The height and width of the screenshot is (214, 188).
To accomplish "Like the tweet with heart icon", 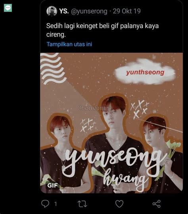I will point(119,204).
